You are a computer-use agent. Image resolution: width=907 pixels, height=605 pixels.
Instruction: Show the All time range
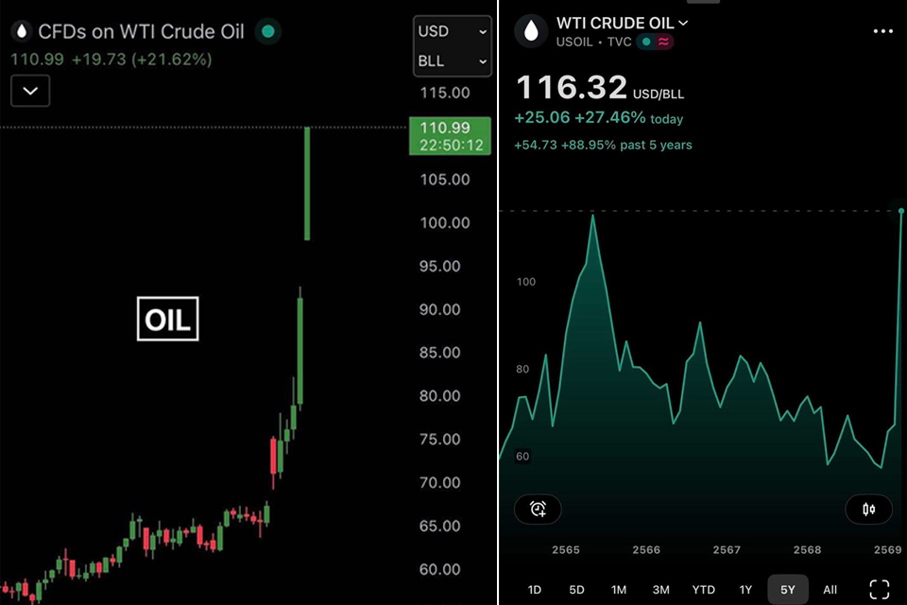(830, 590)
